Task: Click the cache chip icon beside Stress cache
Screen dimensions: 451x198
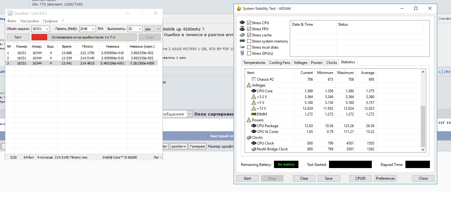Action: 242,35
